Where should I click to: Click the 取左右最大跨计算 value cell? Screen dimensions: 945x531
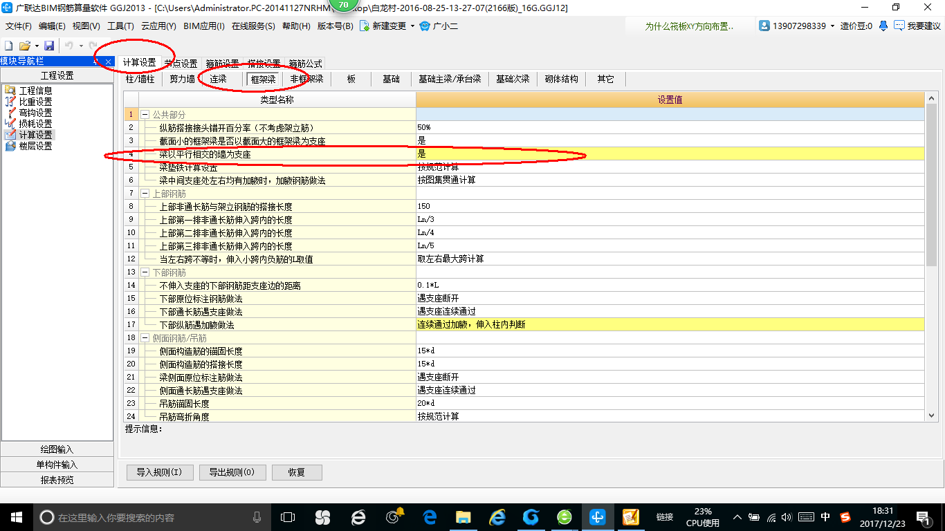[670, 259]
